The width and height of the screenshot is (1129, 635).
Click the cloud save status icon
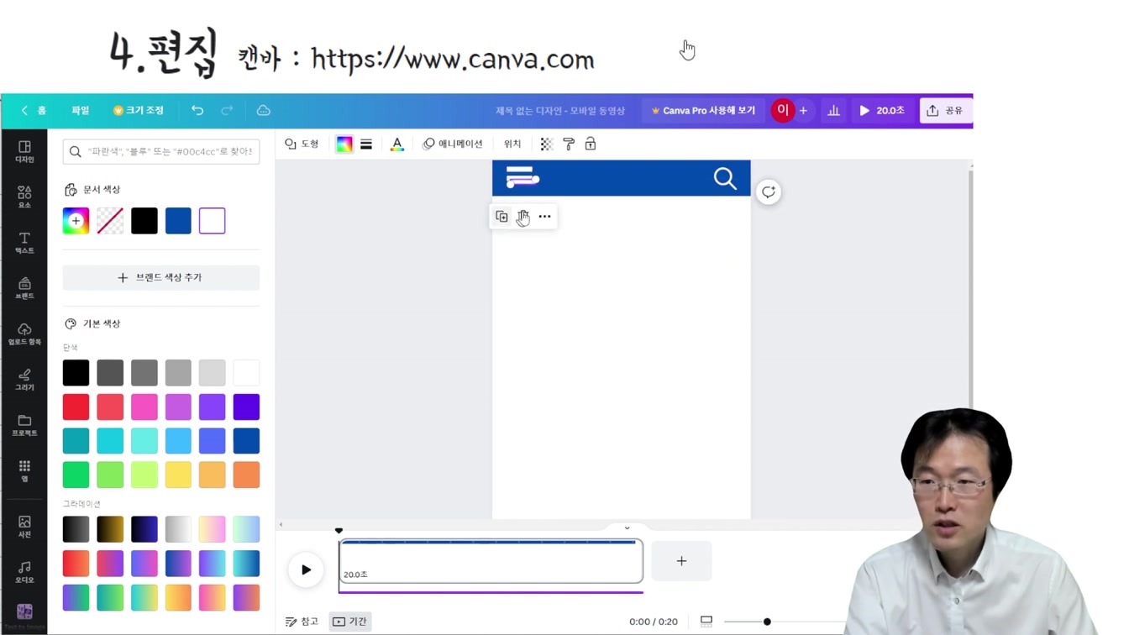[x=263, y=110]
